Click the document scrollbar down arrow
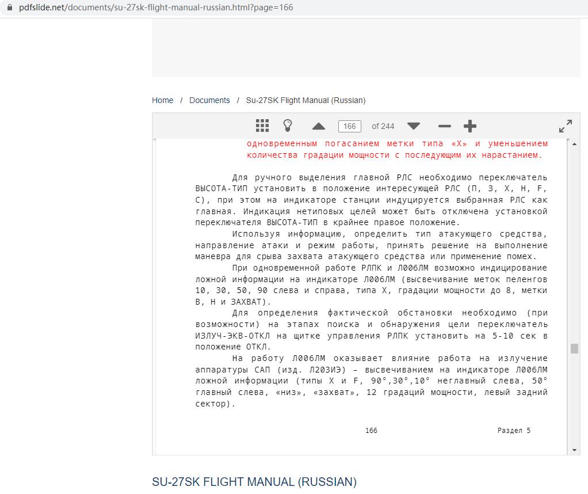This screenshot has height=494, width=588. pos(575,450)
